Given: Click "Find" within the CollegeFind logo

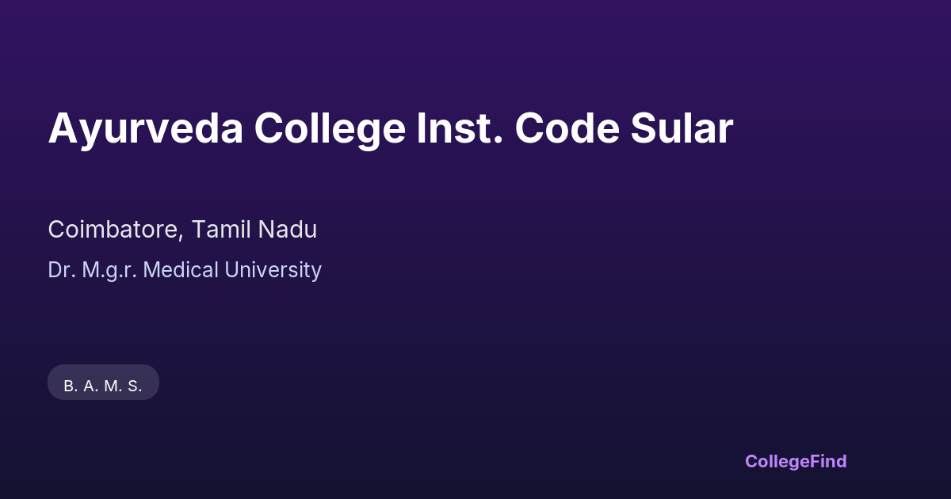Looking at the screenshot, I should pos(828,461).
